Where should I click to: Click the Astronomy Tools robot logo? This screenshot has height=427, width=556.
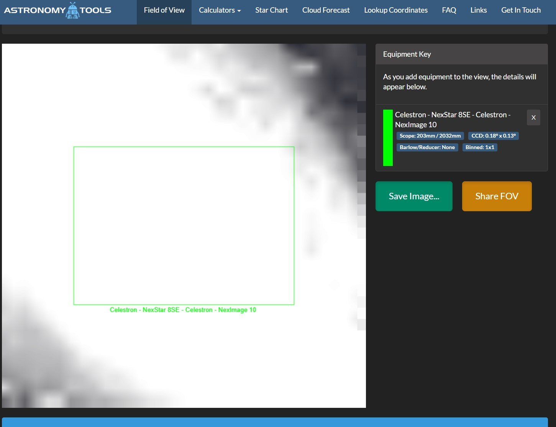[57, 10]
